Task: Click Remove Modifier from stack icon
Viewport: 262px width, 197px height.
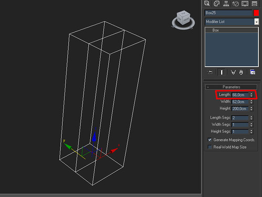Action: (241, 72)
